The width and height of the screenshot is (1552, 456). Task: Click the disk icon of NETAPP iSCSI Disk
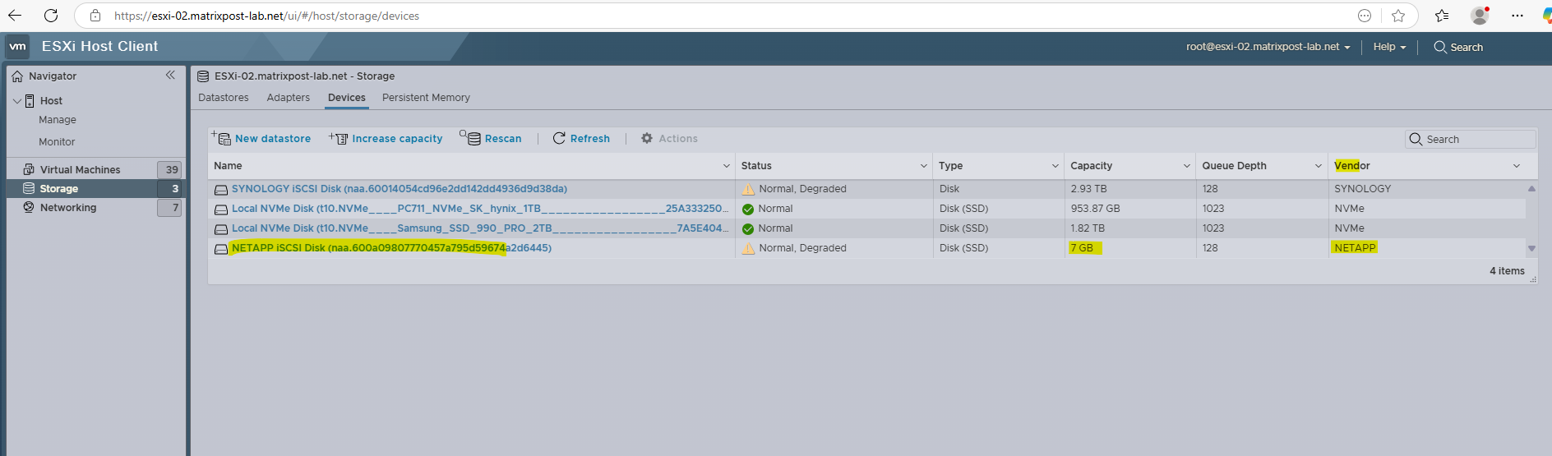coord(221,249)
